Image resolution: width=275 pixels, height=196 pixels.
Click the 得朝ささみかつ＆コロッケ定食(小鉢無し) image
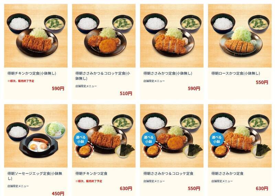[x=104, y=36]
